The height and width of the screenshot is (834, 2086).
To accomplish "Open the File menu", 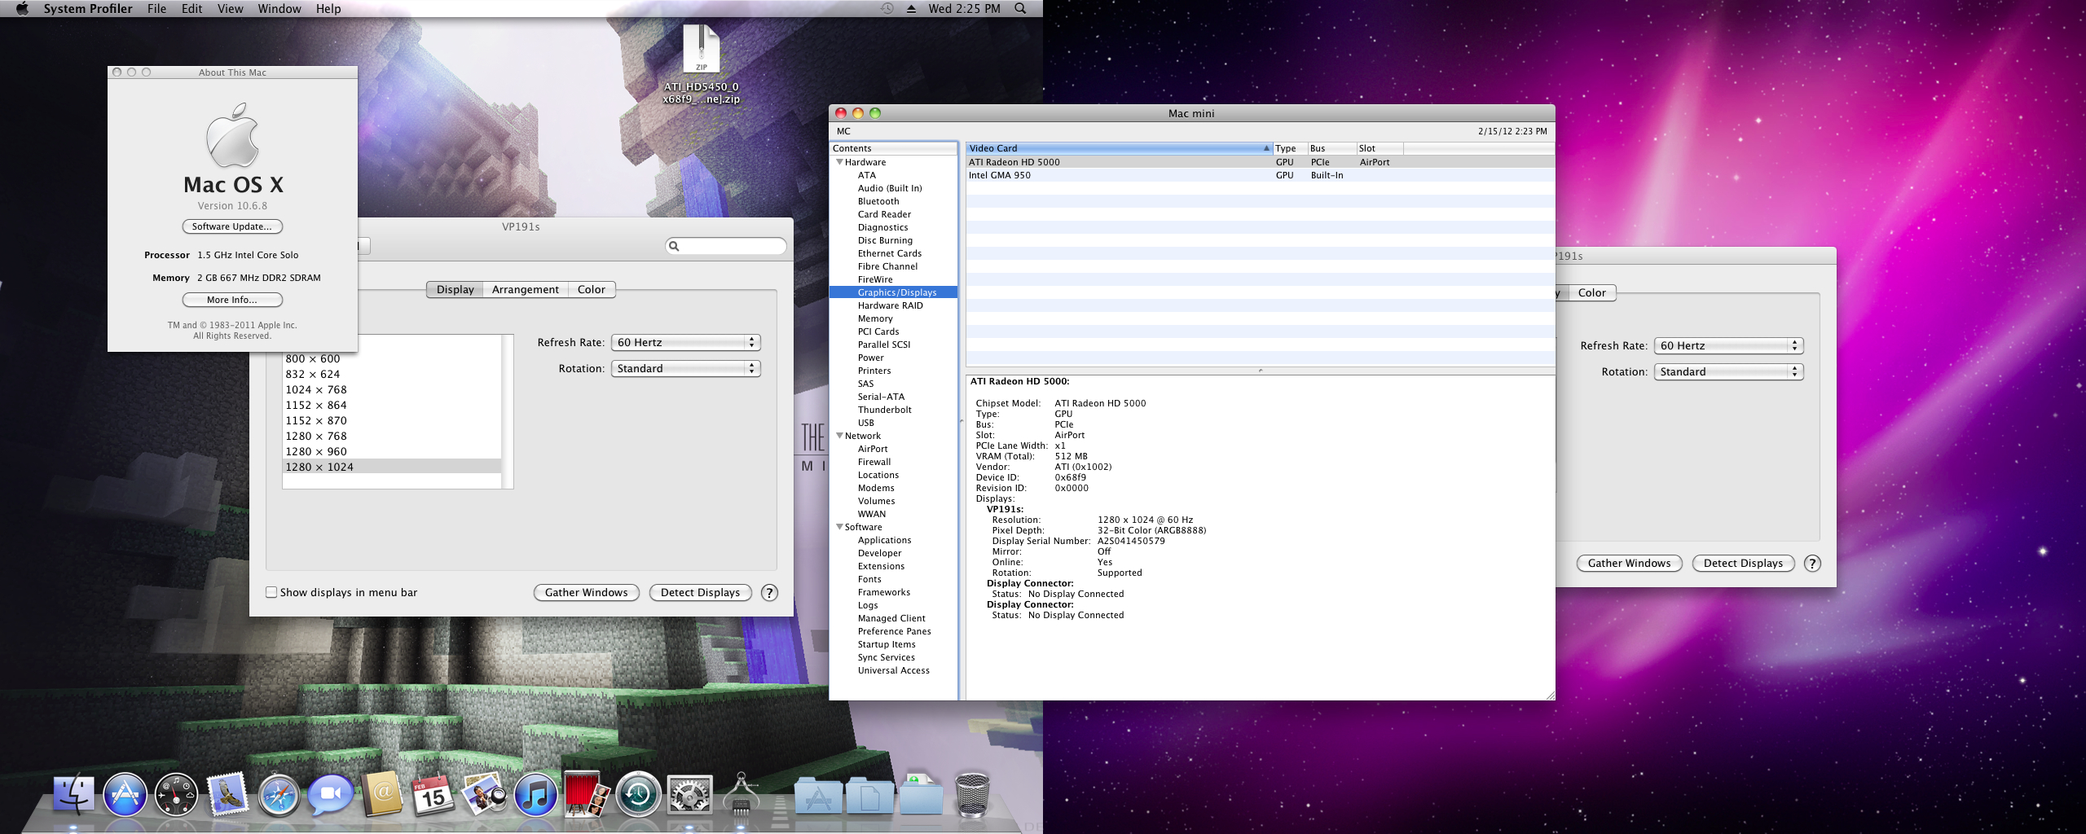I will point(156,8).
